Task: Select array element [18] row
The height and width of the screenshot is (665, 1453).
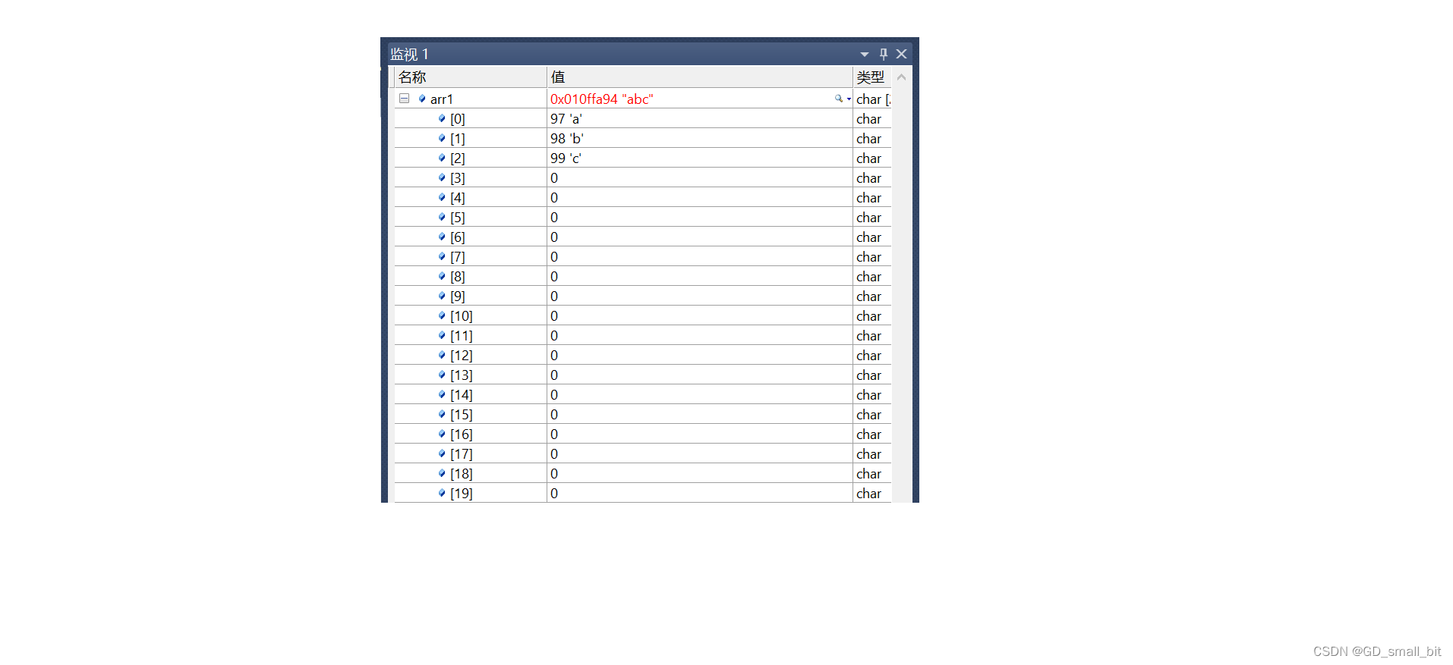Action: pyautogui.click(x=642, y=473)
